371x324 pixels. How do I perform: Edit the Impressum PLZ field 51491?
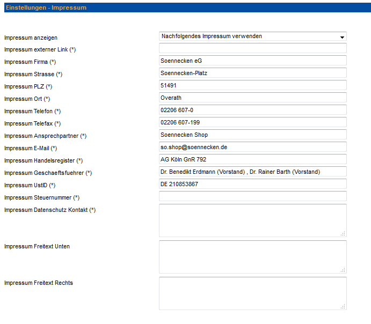point(253,85)
